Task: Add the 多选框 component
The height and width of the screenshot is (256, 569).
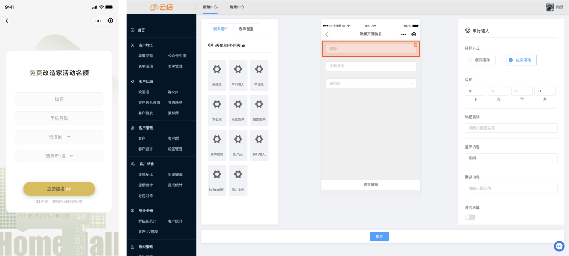Action: coord(217,75)
